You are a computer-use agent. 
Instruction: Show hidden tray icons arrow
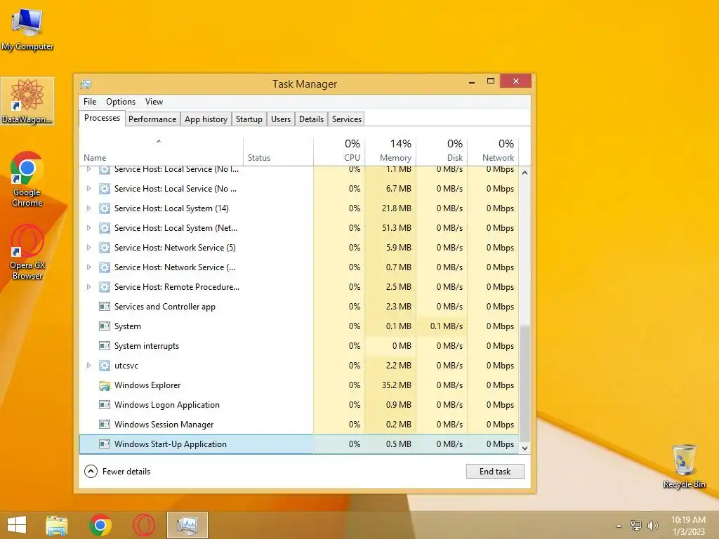pyautogui.click(x=619, y=526)
